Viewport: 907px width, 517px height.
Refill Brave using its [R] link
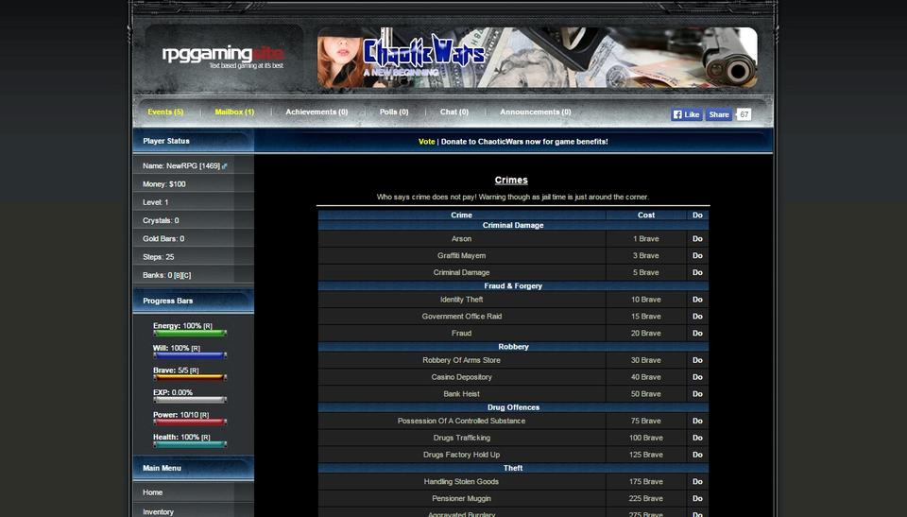coord(195,371)
